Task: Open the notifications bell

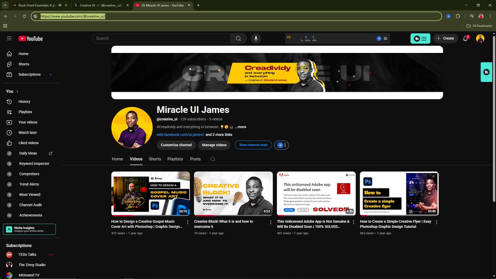Action: pos(465,38)
